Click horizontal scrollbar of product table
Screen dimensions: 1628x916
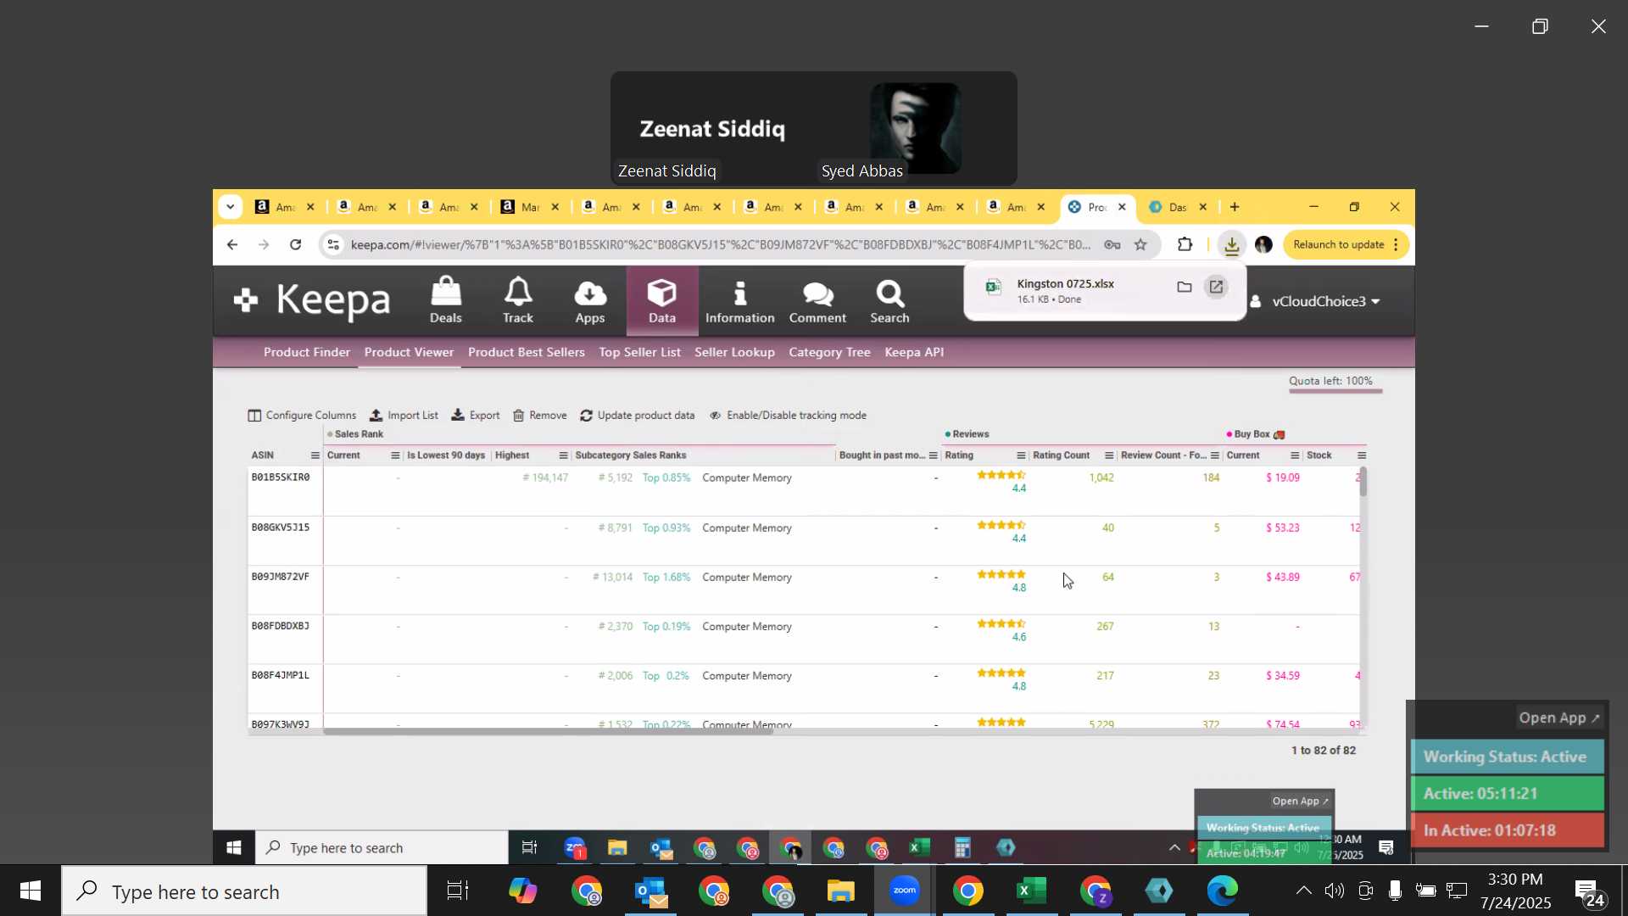tap(547, 730)
